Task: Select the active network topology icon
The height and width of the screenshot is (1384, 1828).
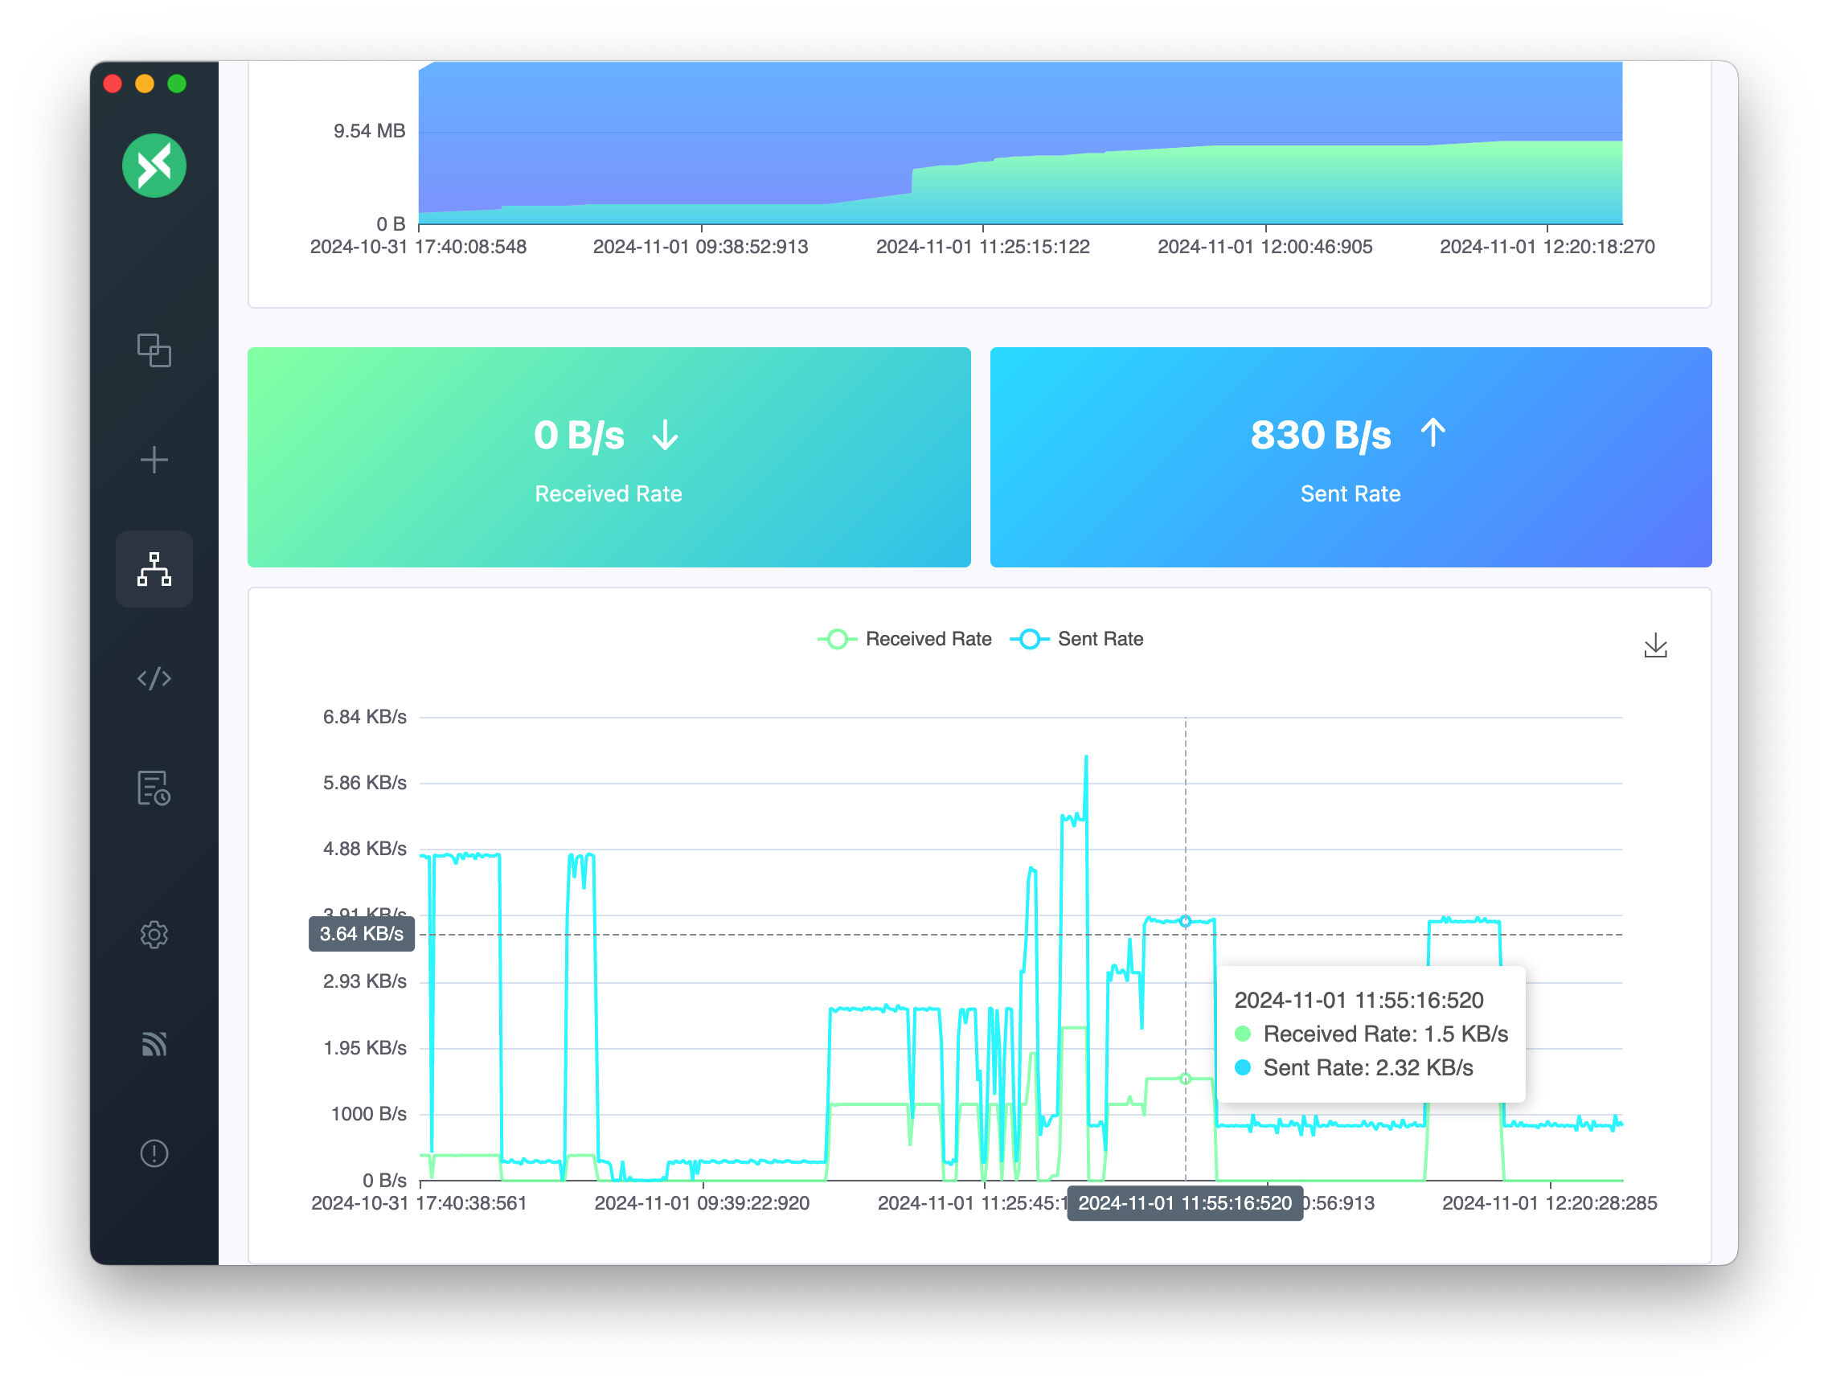Action: tap(154, 569)
